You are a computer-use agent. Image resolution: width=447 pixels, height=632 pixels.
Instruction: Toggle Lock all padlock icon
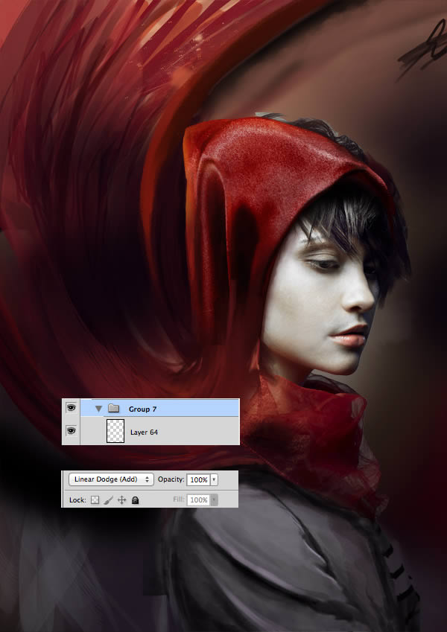tap(135, 500)
